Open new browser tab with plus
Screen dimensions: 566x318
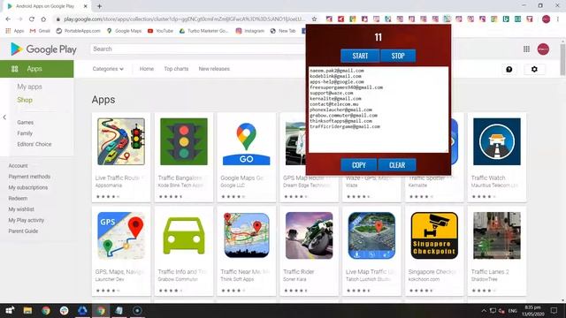[x=99, y=6]
